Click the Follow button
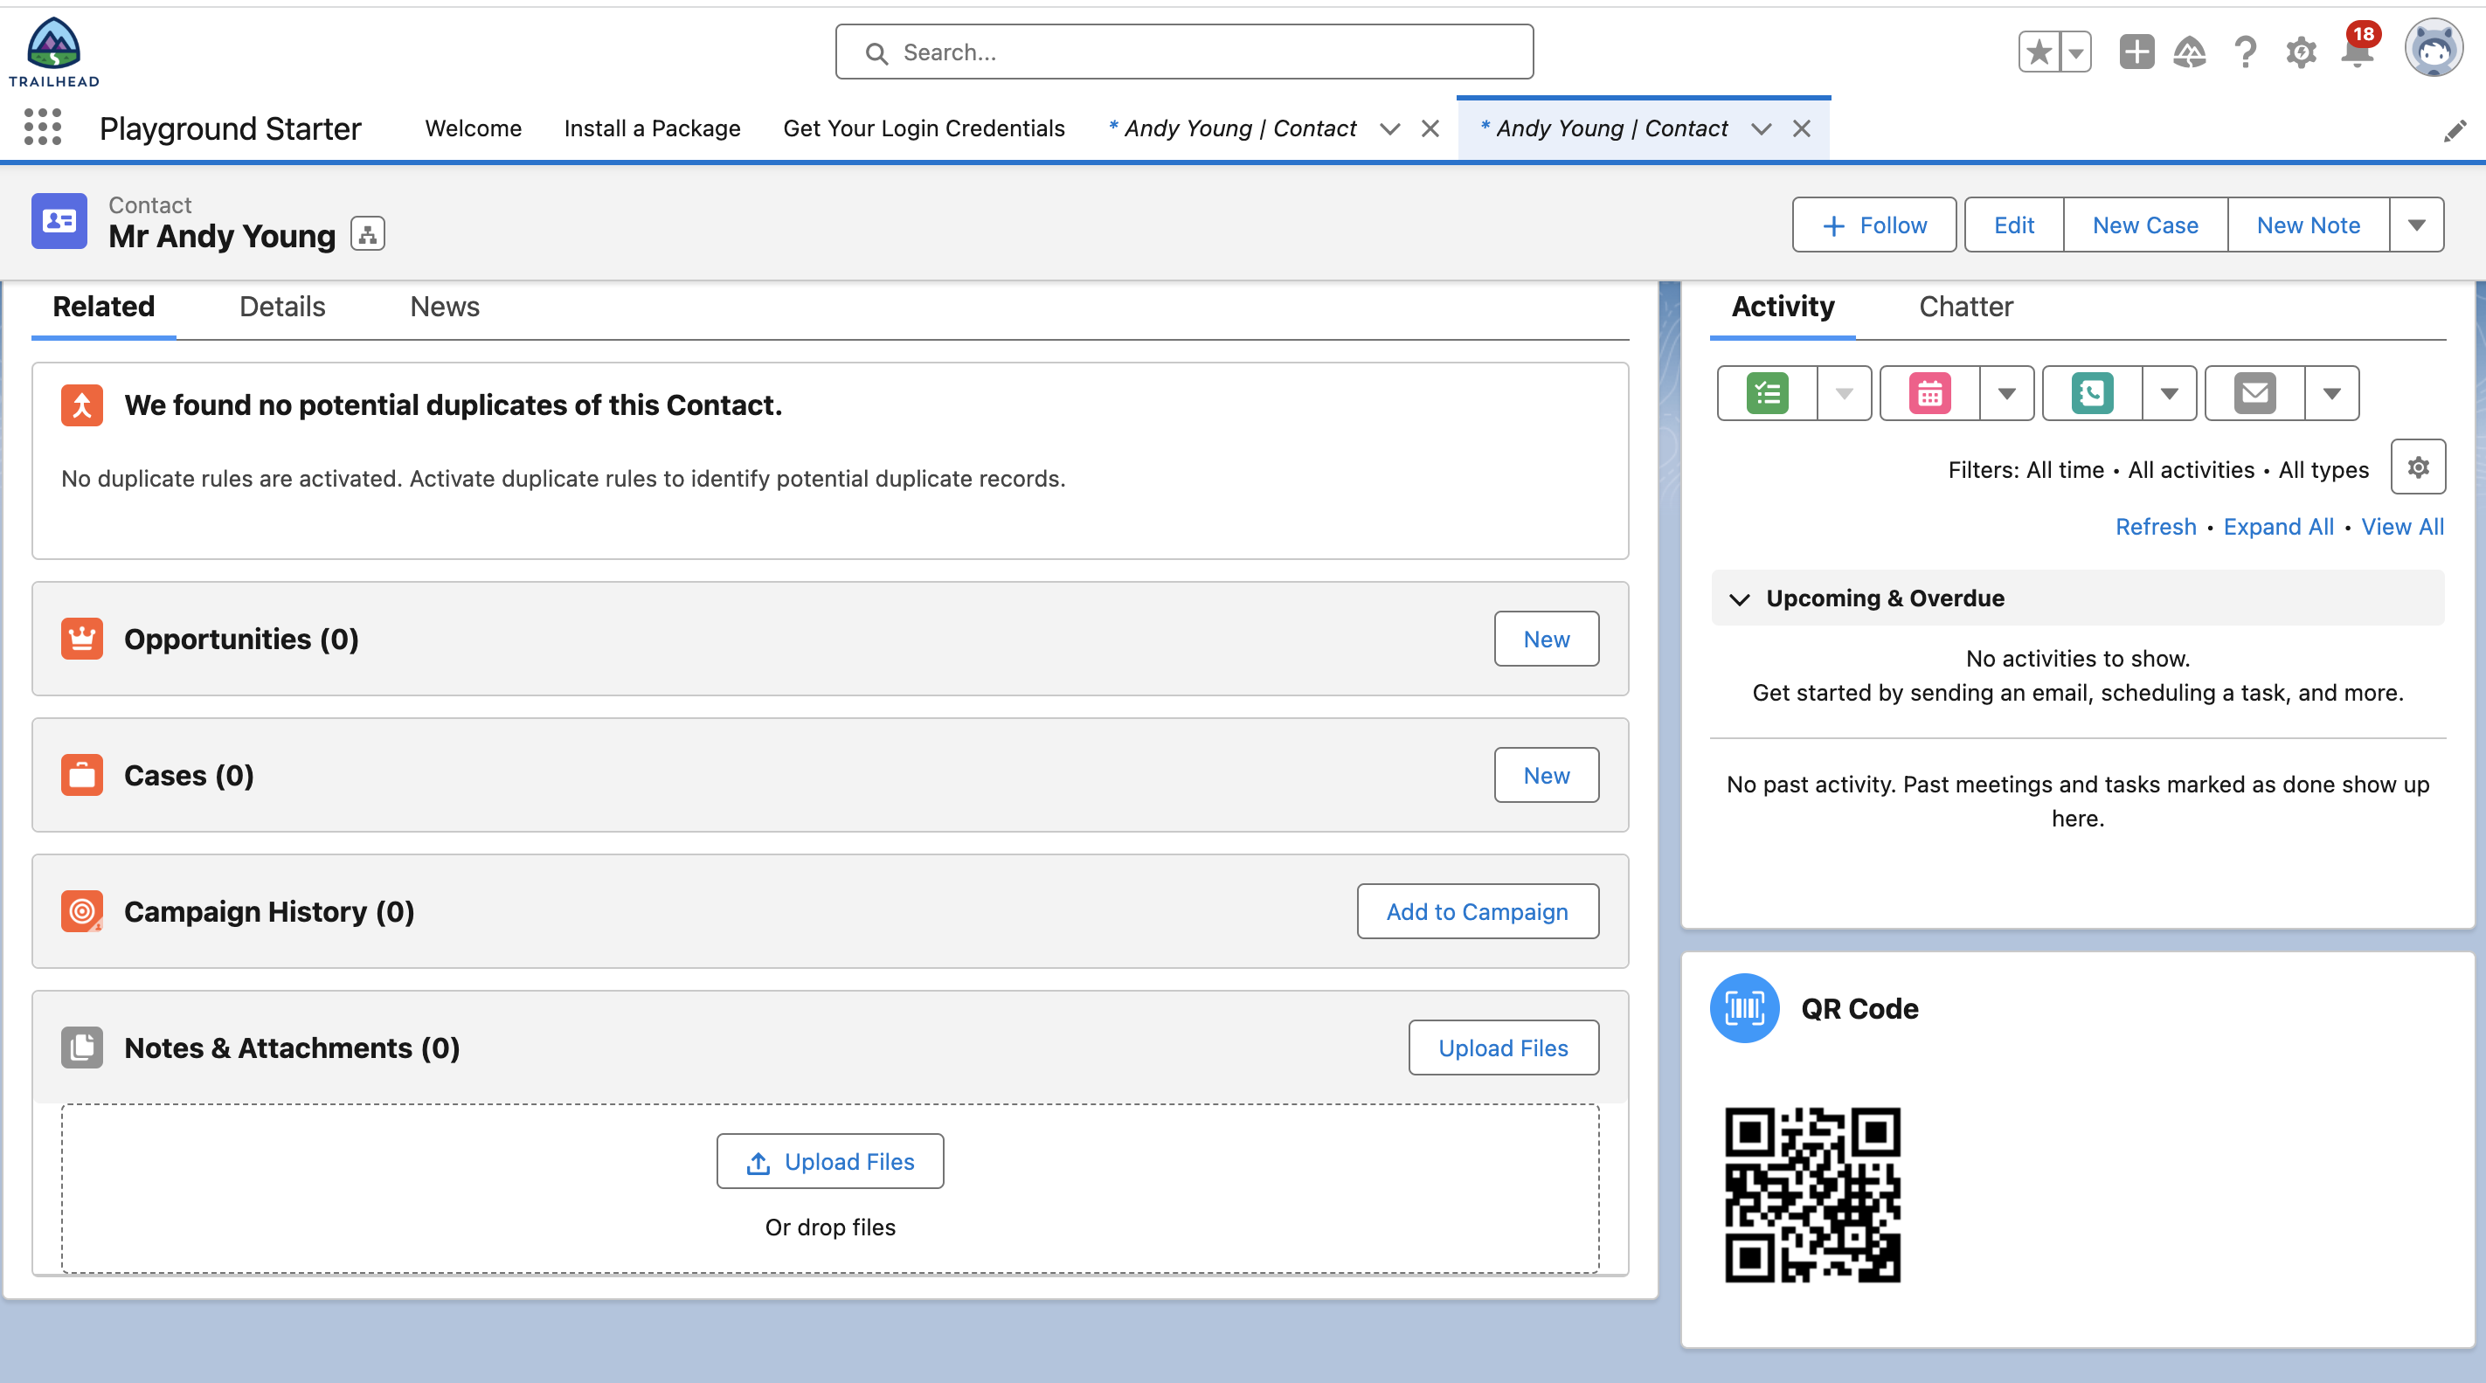Screen dimensions: 2486x1383 (1874, 225)
